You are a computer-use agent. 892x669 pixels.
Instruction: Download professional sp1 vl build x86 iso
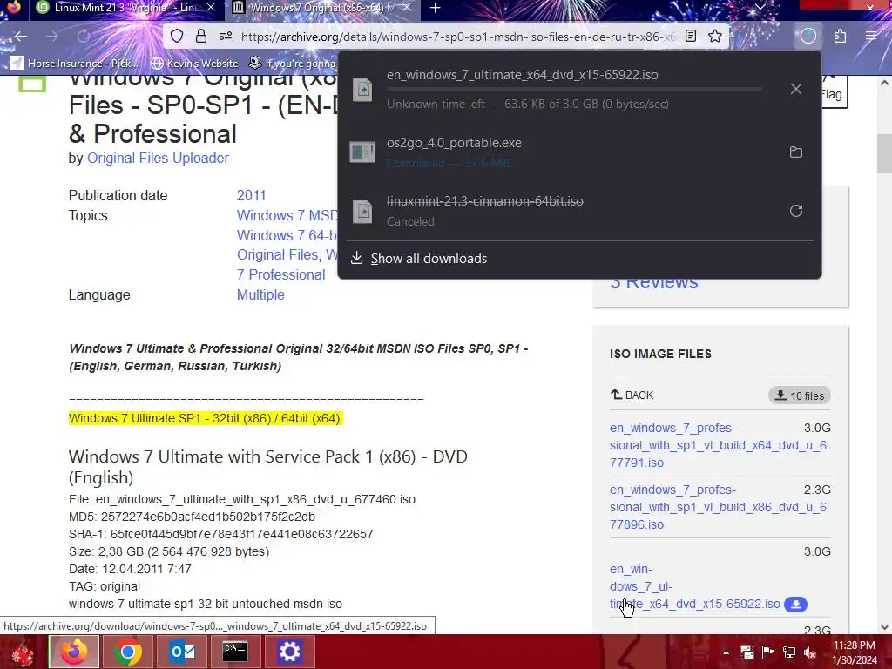(x=718, y=508)
